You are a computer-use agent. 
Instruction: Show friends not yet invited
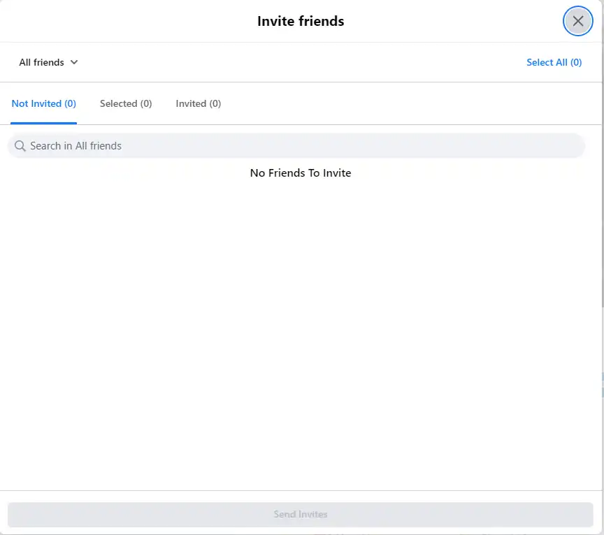[43, 103]
